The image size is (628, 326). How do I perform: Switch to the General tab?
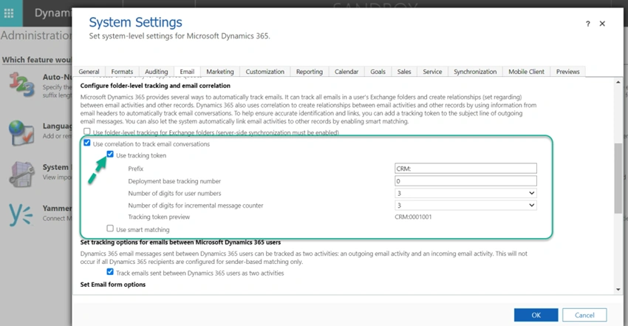89,72
